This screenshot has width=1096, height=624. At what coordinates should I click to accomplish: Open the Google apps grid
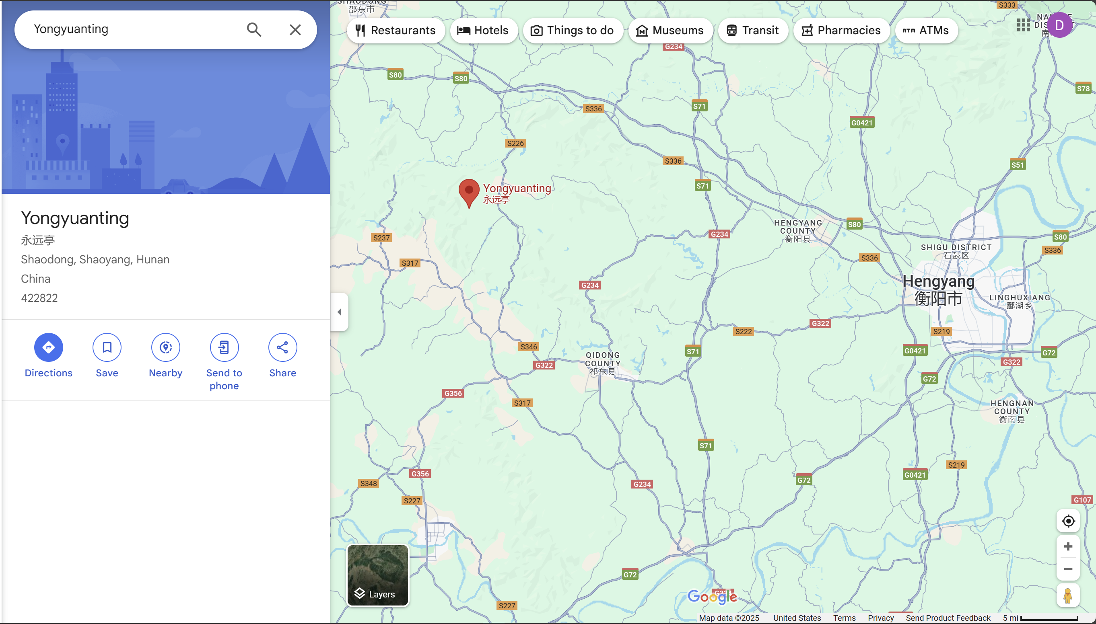(x=1023, y=25)
